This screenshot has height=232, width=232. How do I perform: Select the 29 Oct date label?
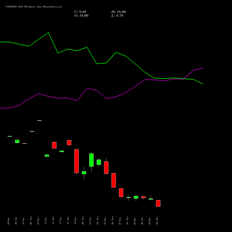click(x=8, y=221)
